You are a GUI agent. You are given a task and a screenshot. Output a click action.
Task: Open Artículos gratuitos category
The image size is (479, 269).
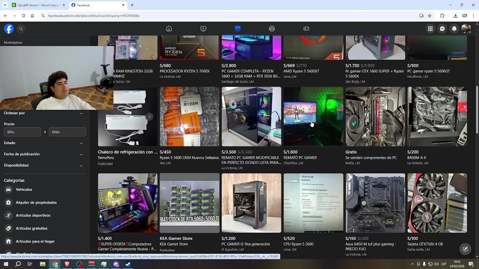coord(45,228)
